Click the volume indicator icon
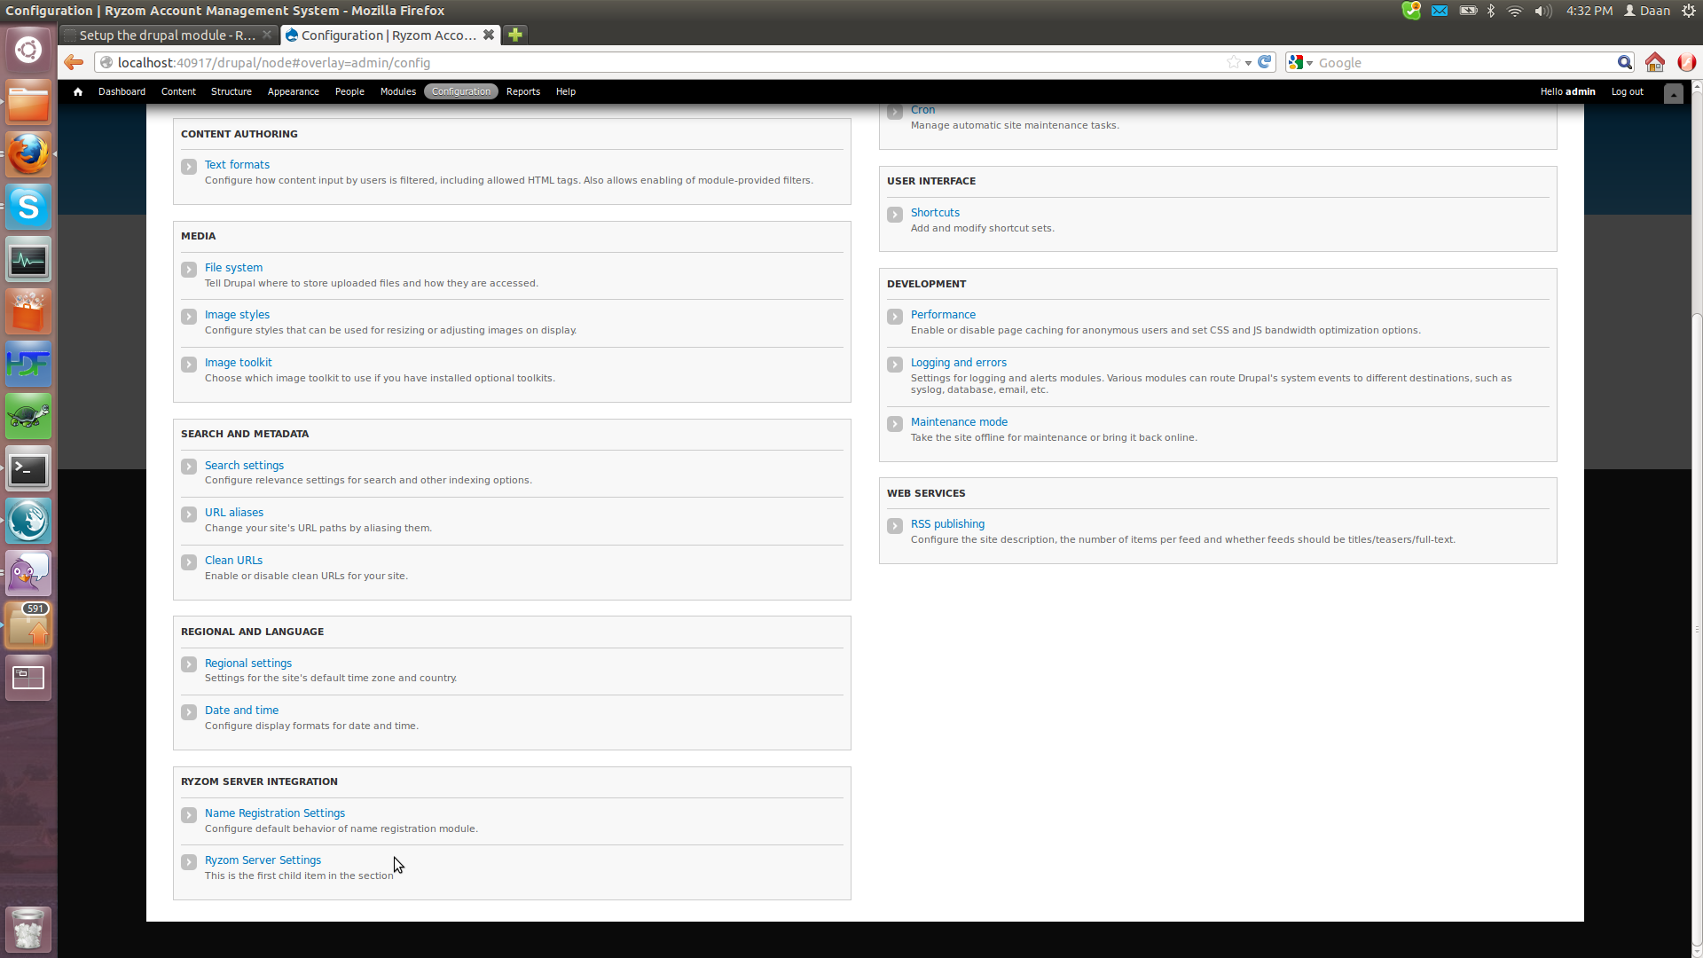The width and height of the screenshot is (1703, 958). tap(1543, 11)
